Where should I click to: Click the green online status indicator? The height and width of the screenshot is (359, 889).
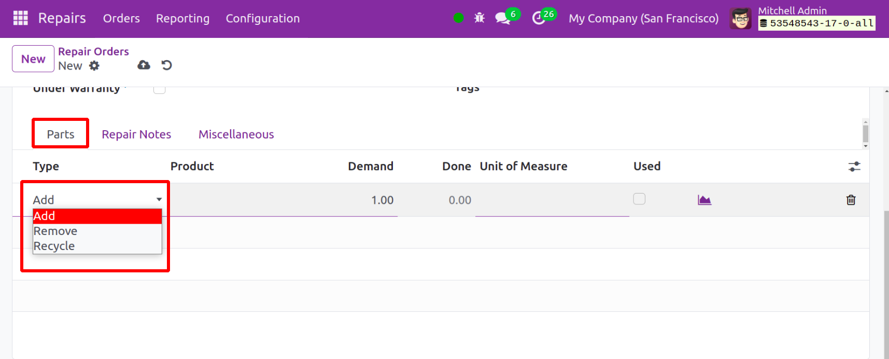tap(458, 18)
